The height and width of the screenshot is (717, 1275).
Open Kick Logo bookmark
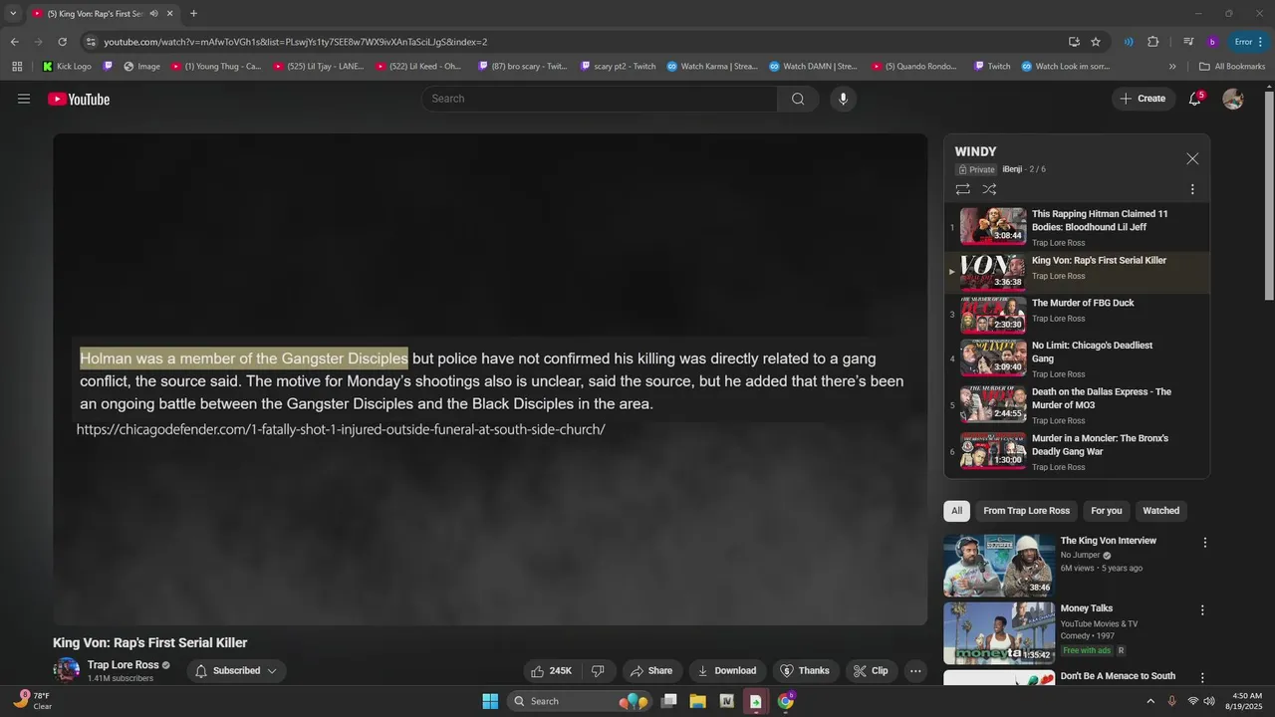pos(67,67)
